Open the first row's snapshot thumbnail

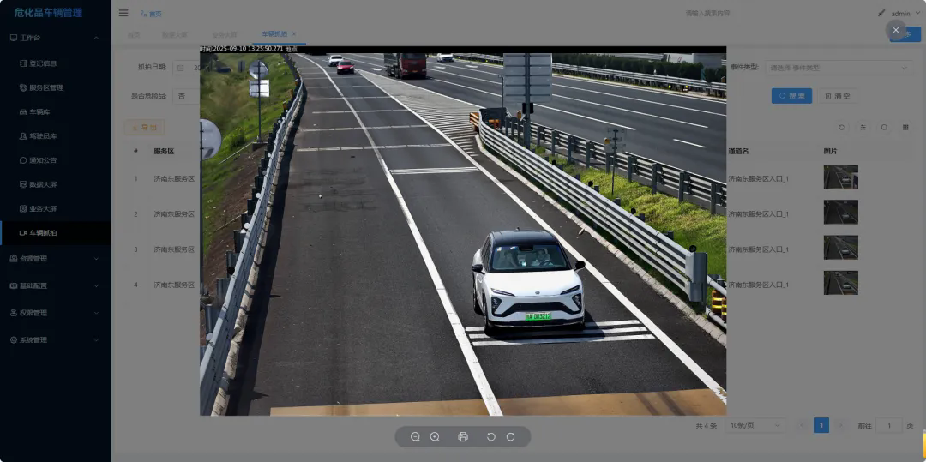[x=840, y=177]
